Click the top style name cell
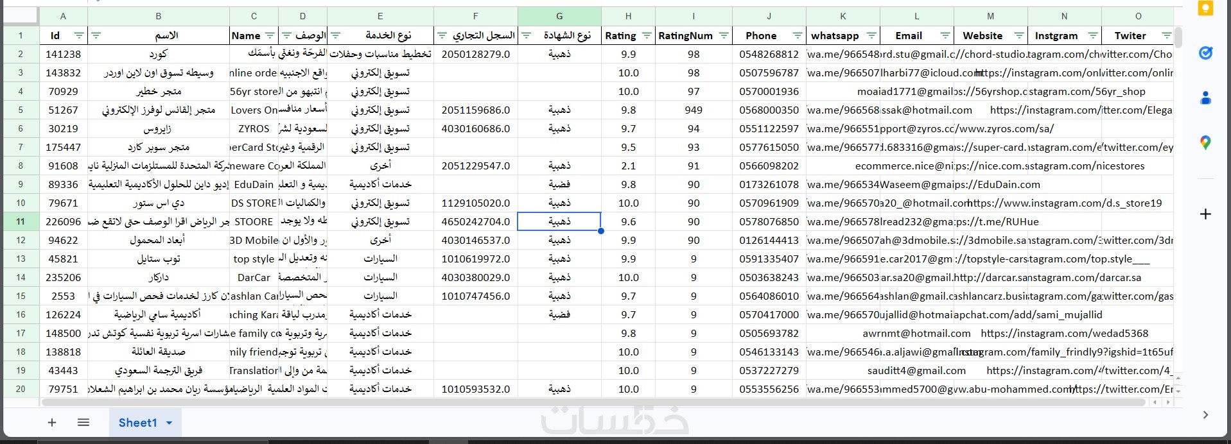The height and width of the screenshot is (444, 1231). pyautogui.click(x=254, y=259)
